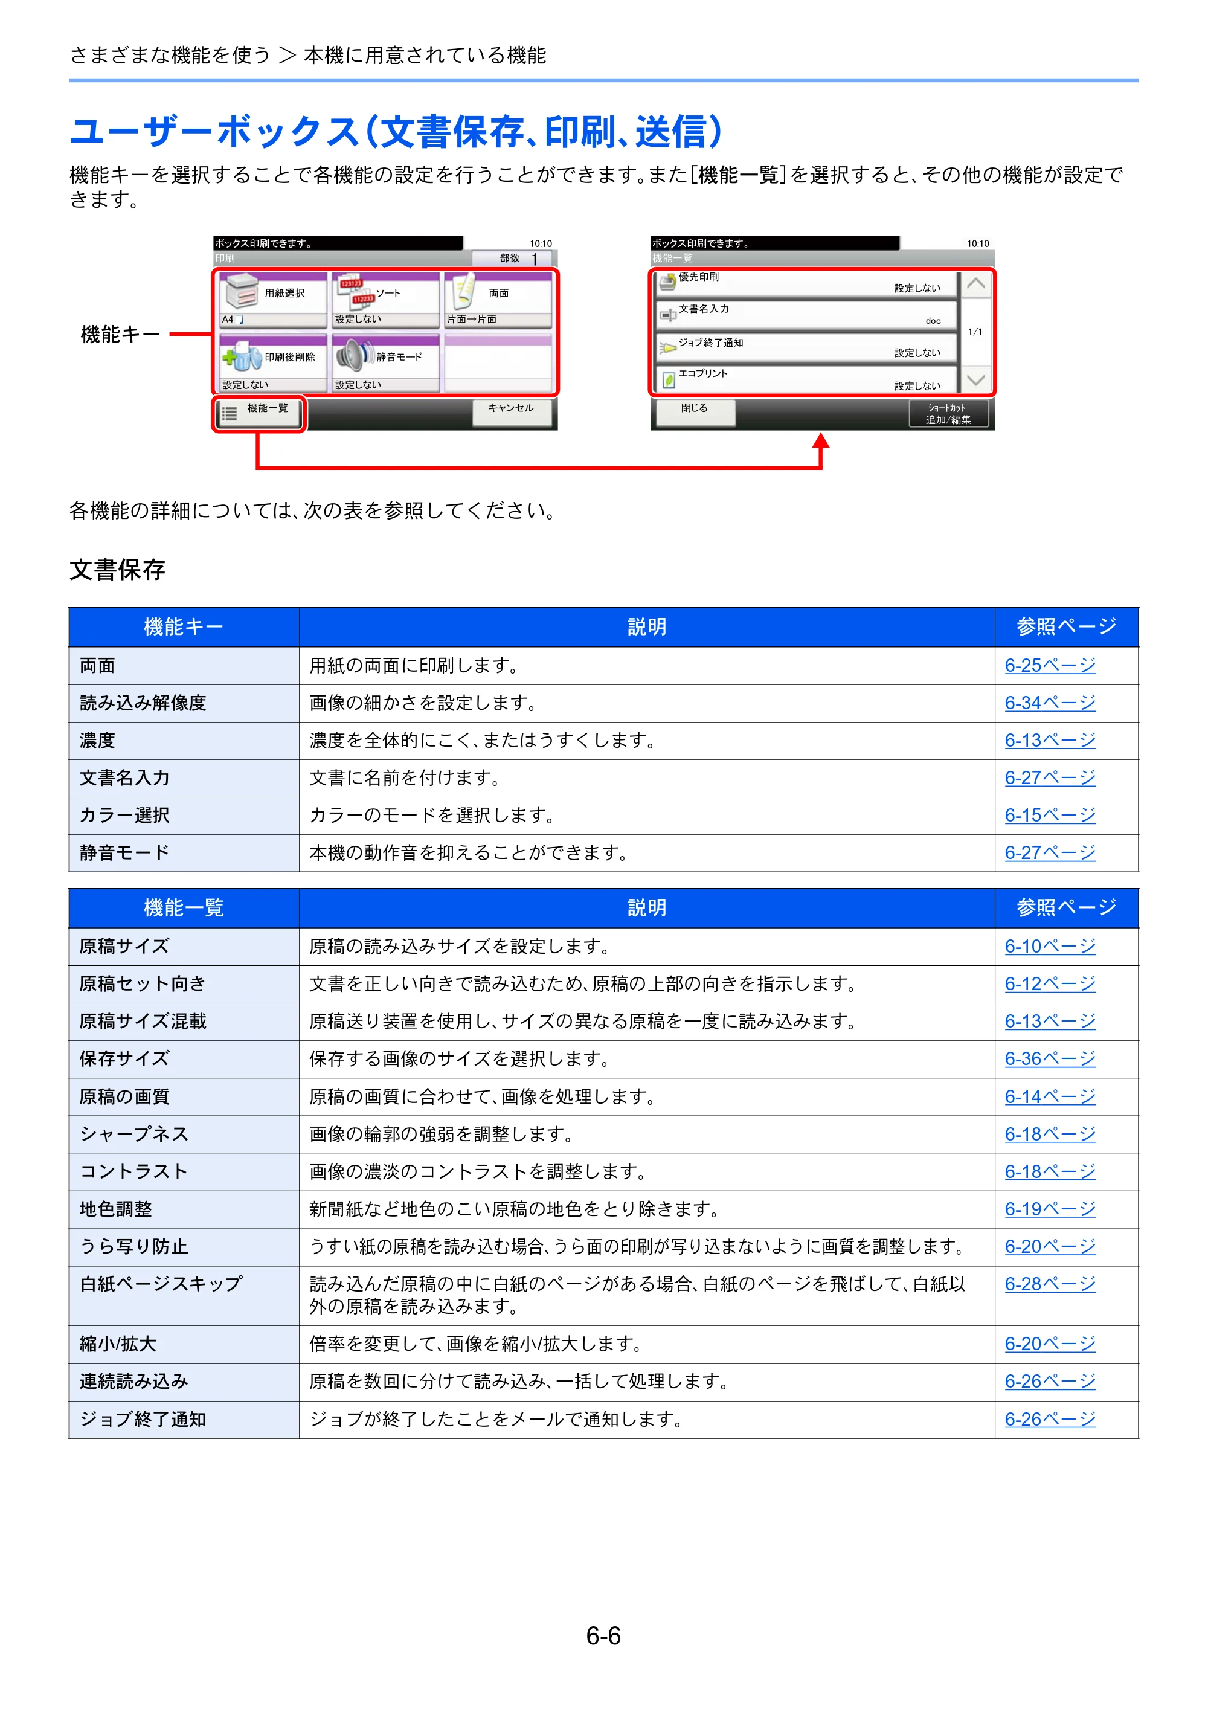Open 6-10ページ link for 原稿サイズ
The width and height of the screenshot is (1208, 1709).
click(1050, 946)
